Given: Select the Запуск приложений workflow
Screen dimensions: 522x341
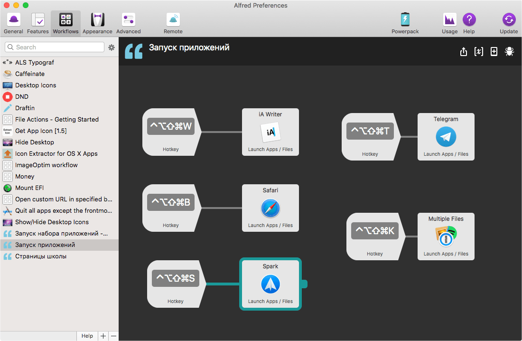Looking at the screenshot, I should pos(59,245).
